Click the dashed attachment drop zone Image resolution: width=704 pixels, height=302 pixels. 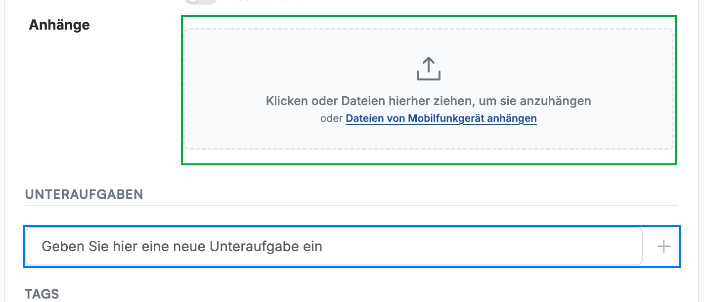tap(429, 89)
